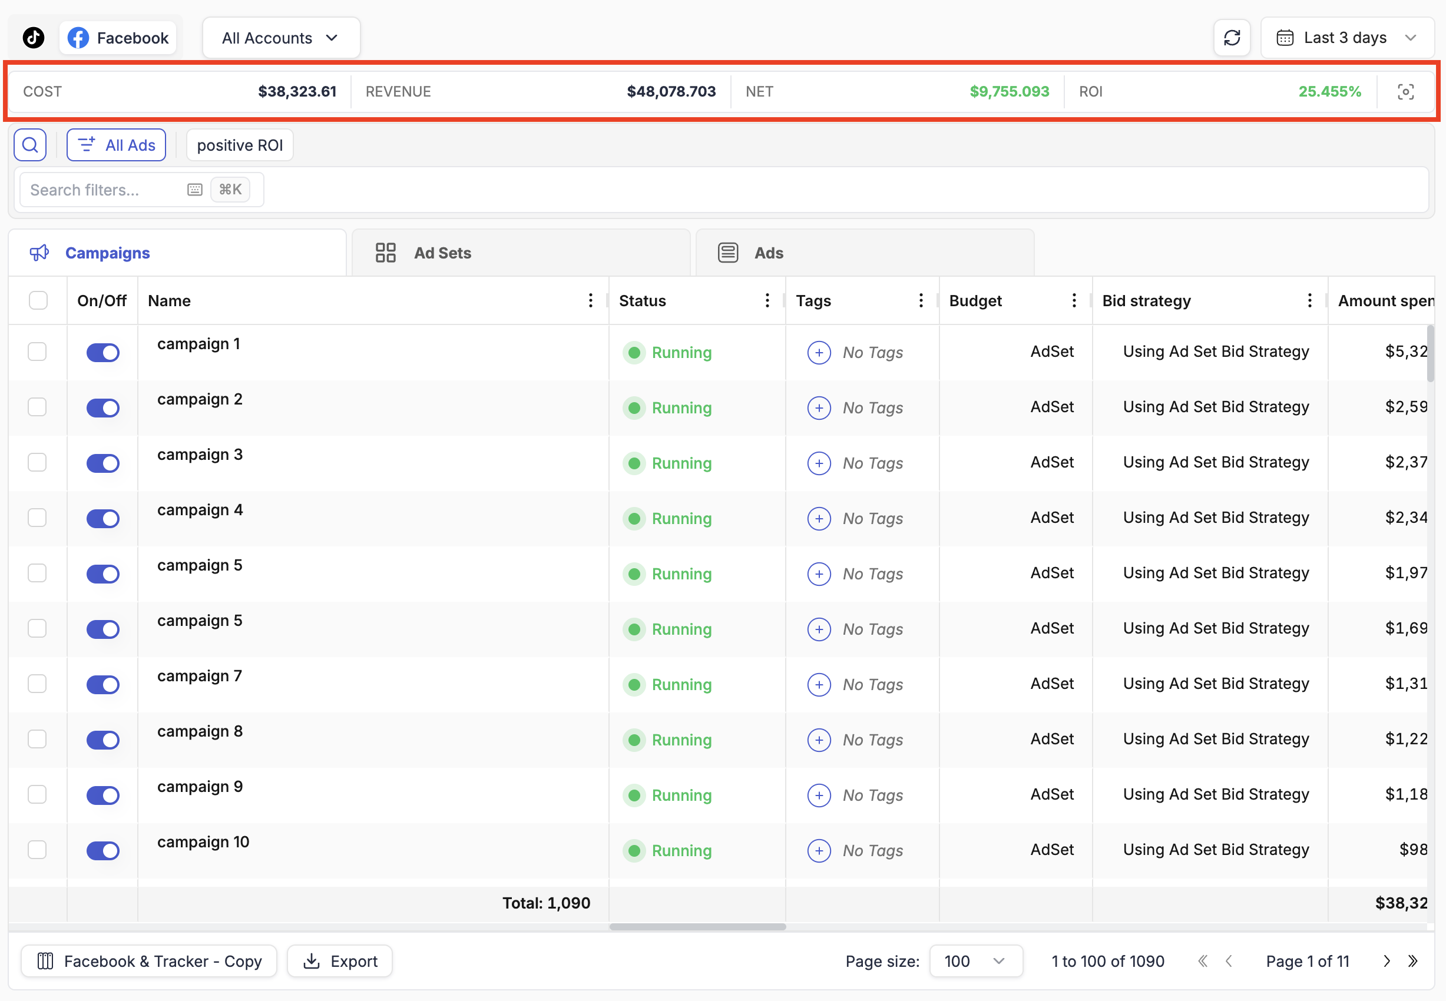1446x1001 pixels.
Task: Tick the checkbox for campaign 4
Action: 38,518
